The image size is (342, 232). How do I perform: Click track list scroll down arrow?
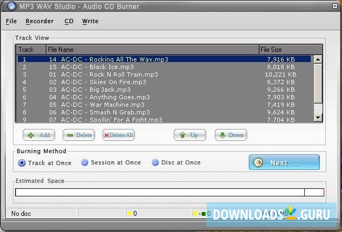(x=318, y=118)
